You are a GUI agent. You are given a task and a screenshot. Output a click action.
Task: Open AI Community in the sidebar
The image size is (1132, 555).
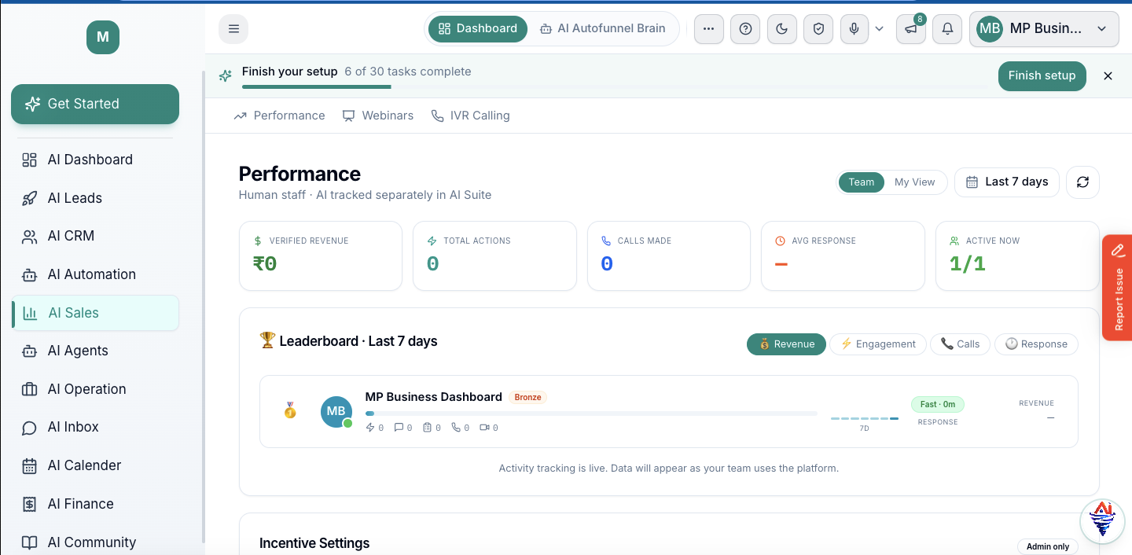click(95, 542)
